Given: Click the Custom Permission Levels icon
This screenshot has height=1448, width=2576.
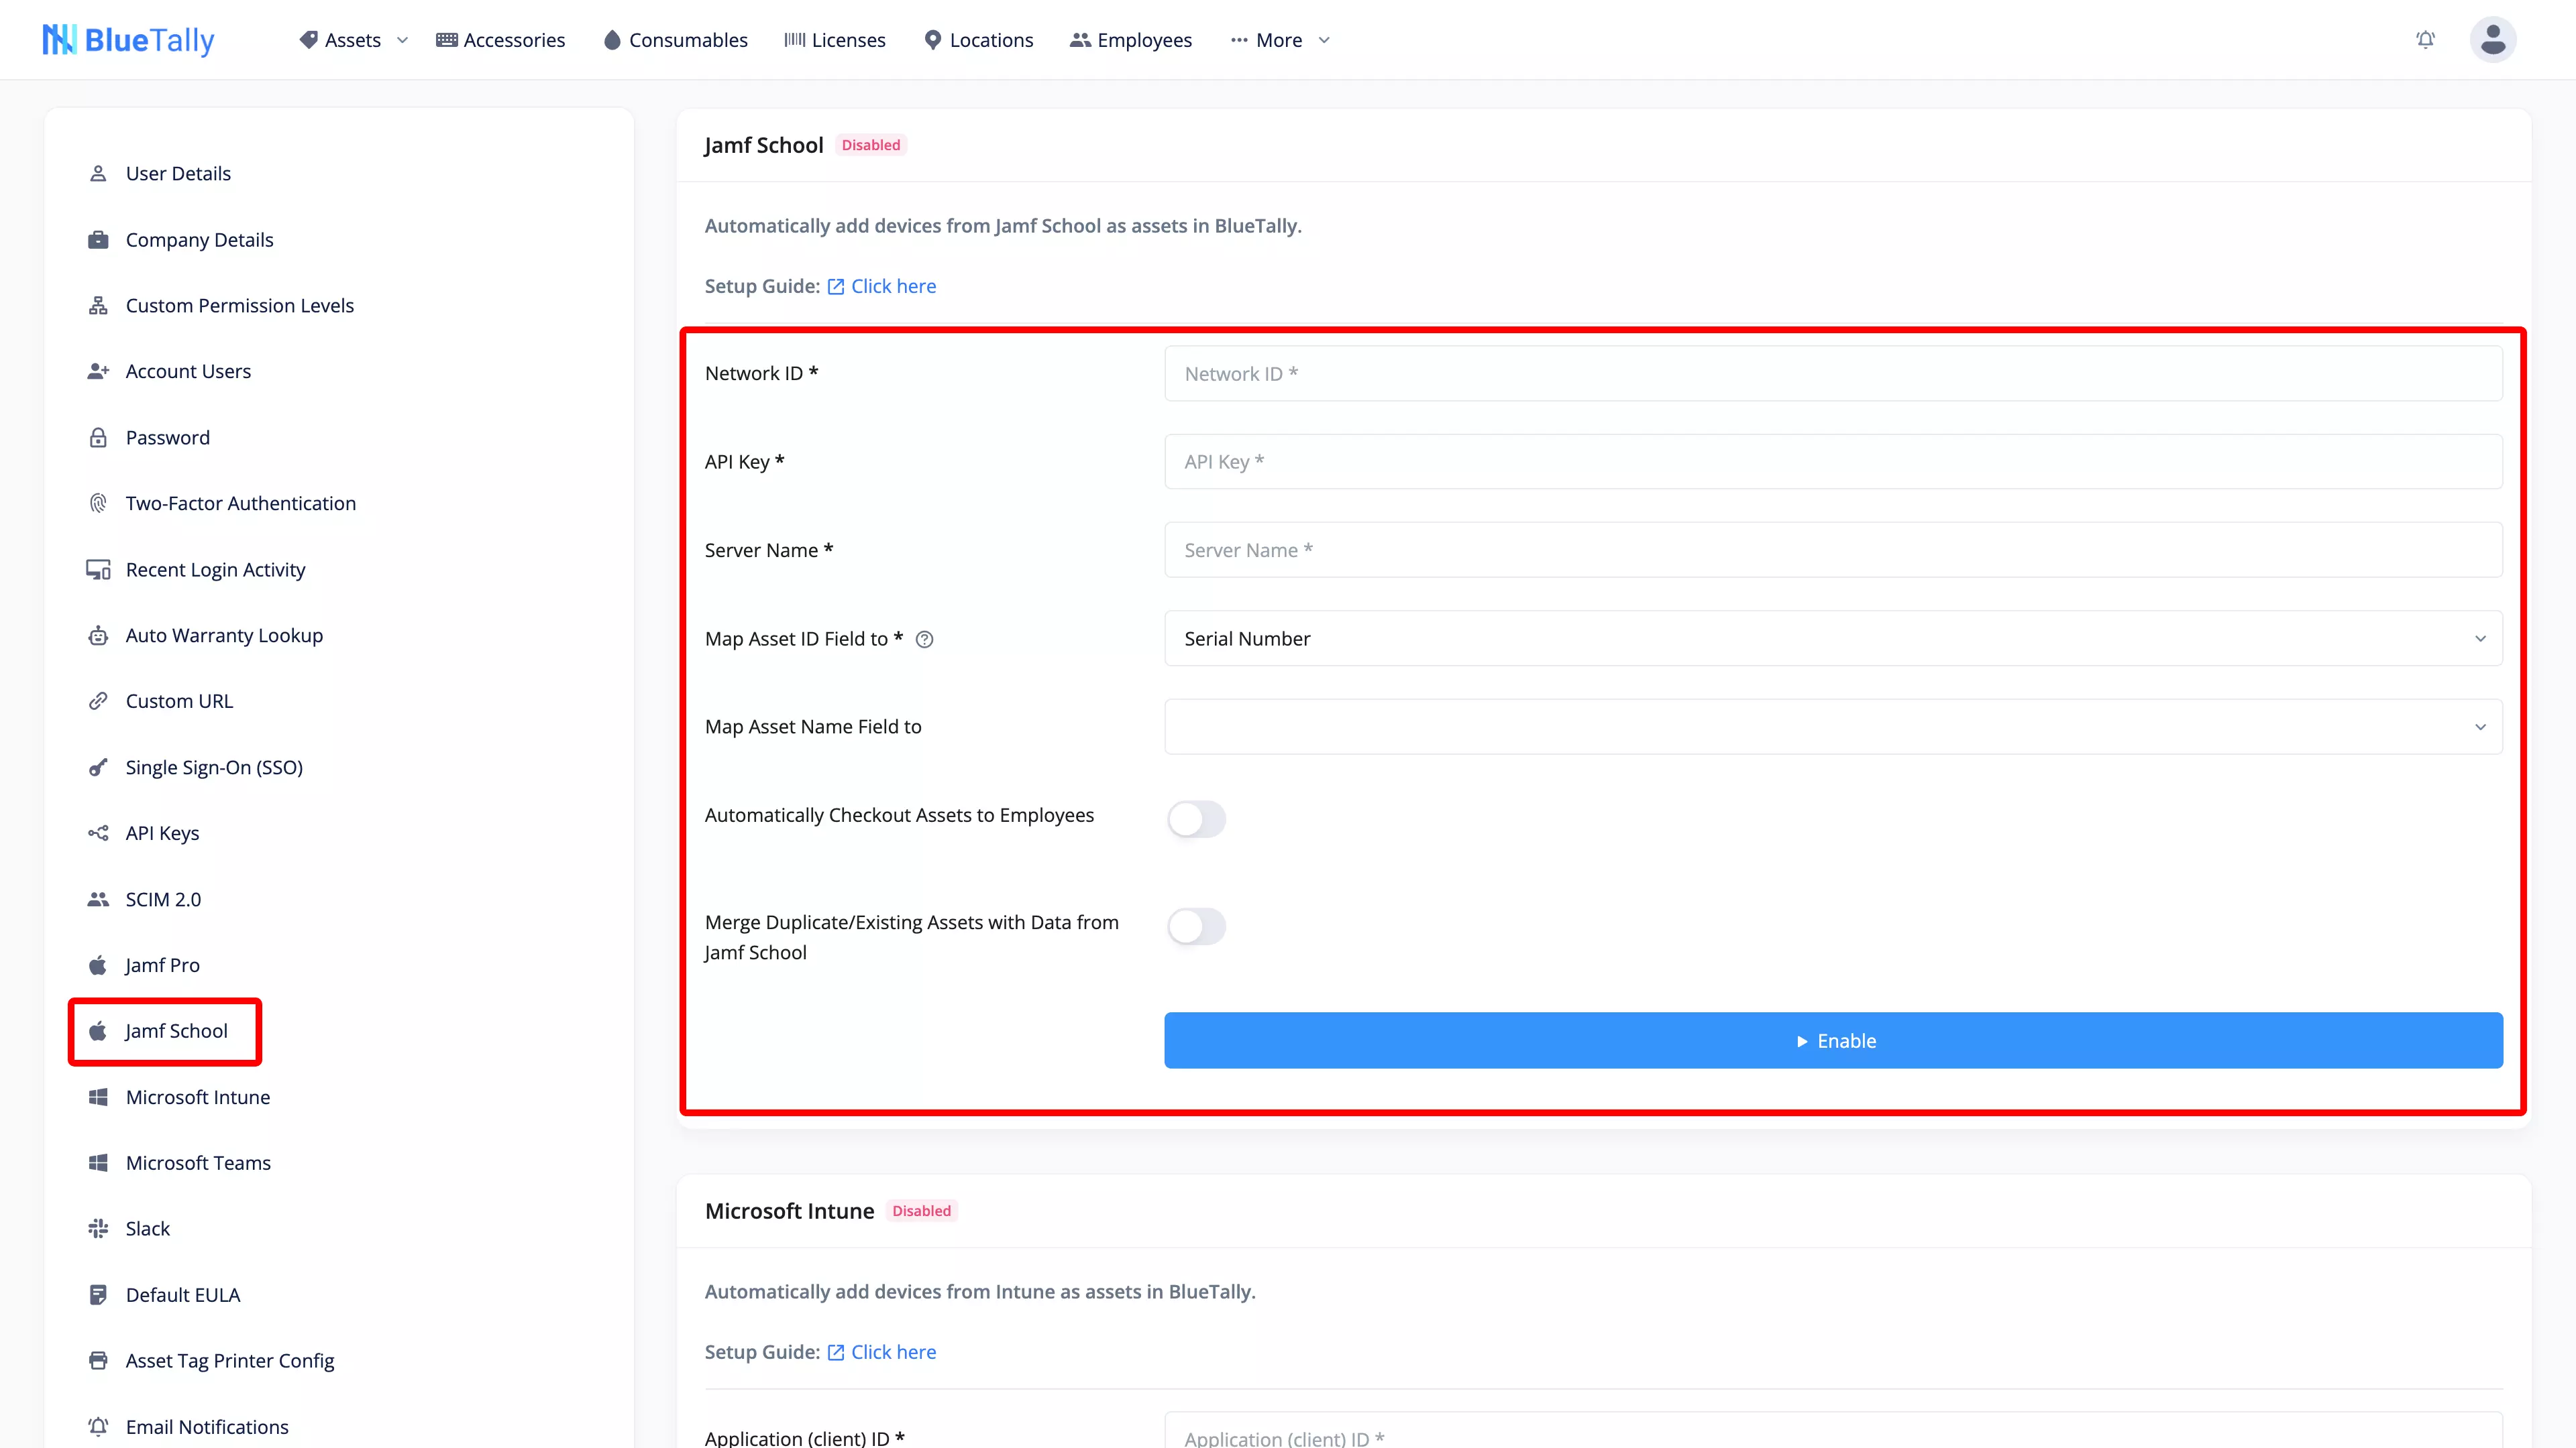Looking at the screenshot, I should point(98,306).
